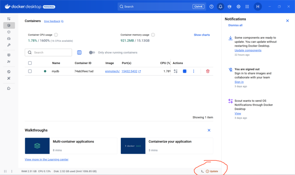Click the Update components link
The height and width of the screenshot is (175, 295).
click(248, 50)
